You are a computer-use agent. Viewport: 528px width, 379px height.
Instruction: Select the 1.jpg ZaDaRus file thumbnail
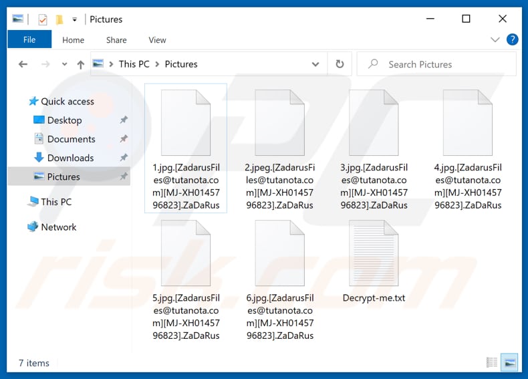coord(186,122)
